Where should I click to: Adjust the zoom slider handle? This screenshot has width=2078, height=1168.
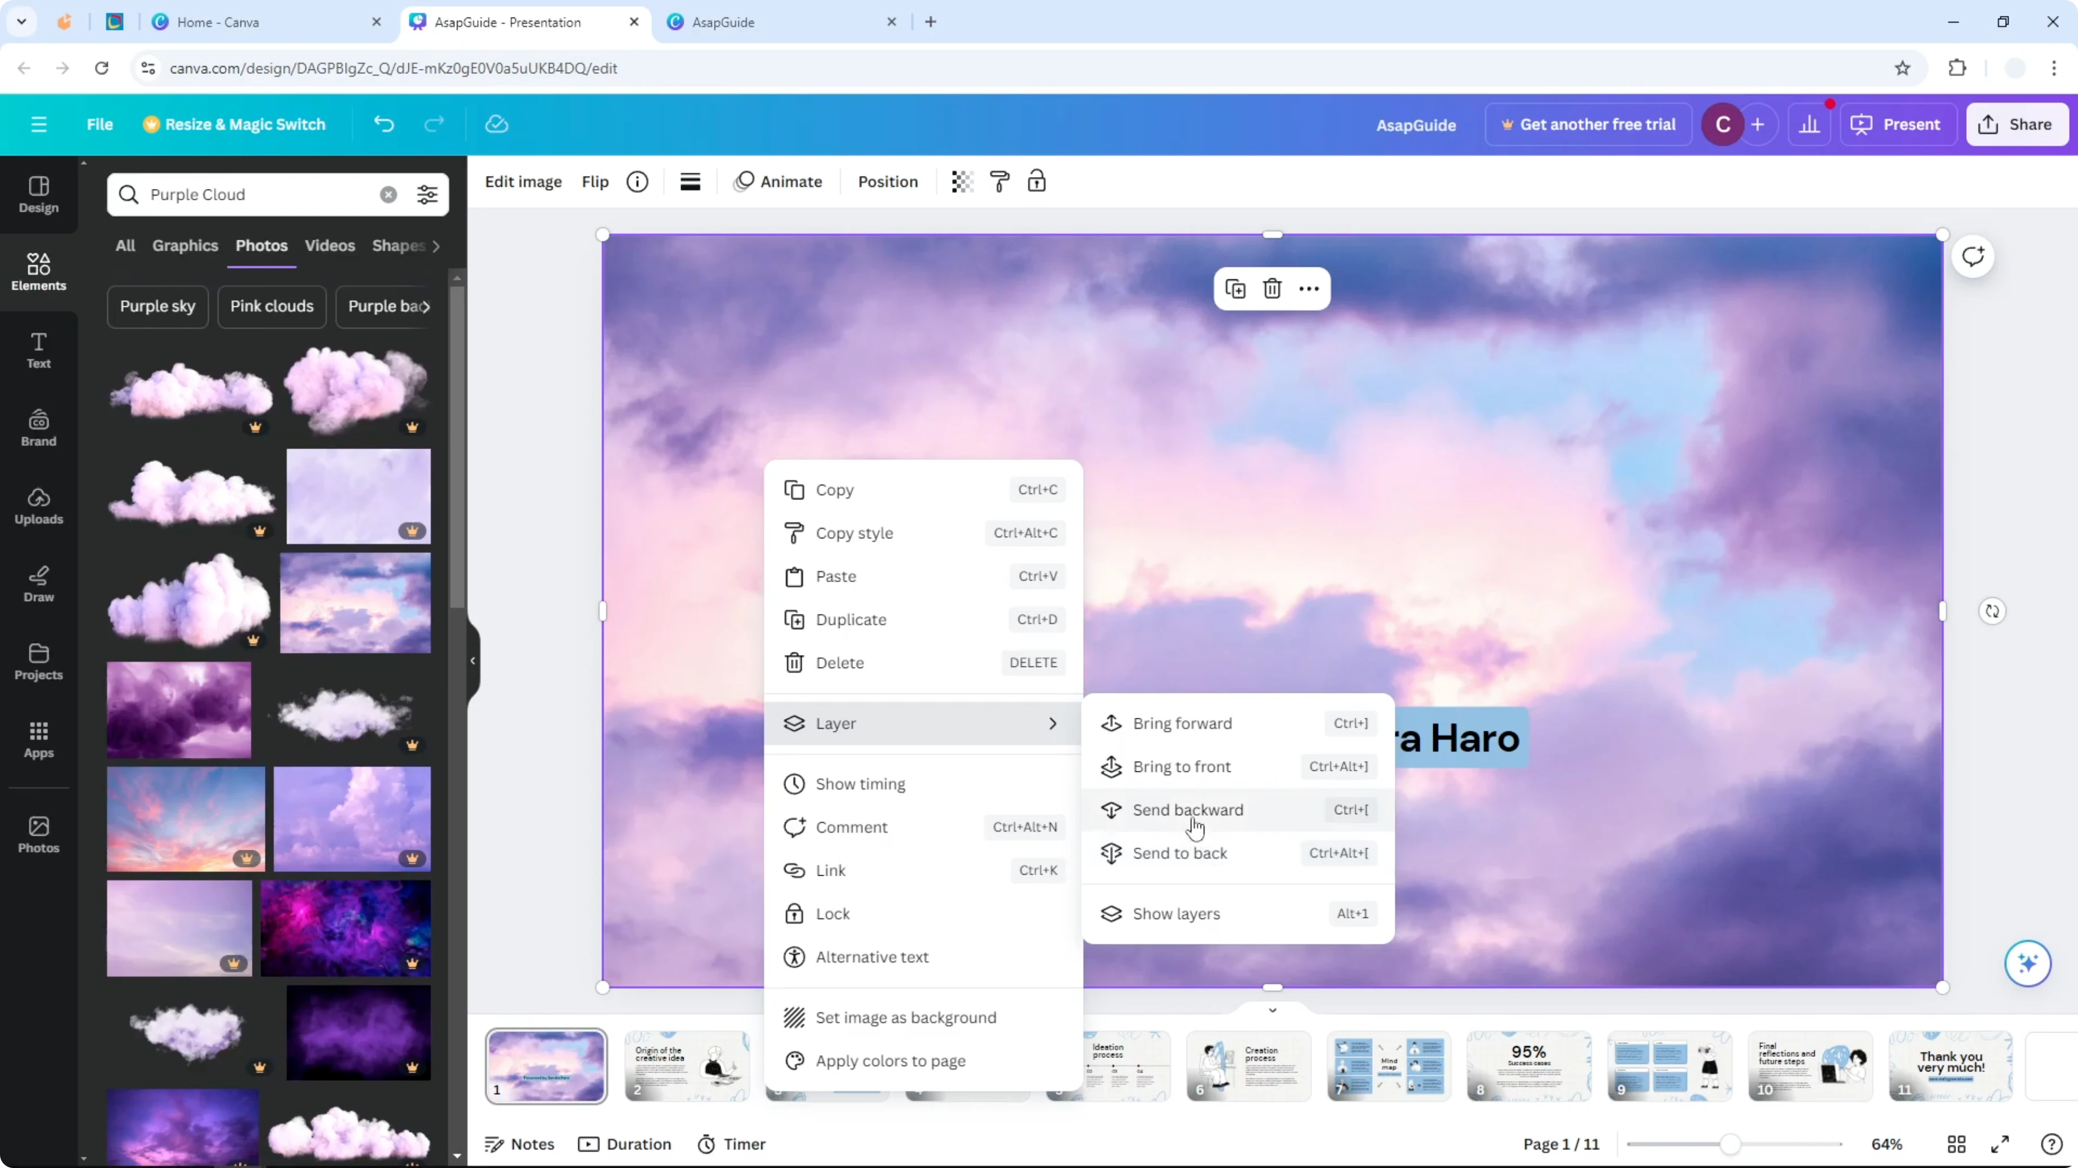1730,1144
